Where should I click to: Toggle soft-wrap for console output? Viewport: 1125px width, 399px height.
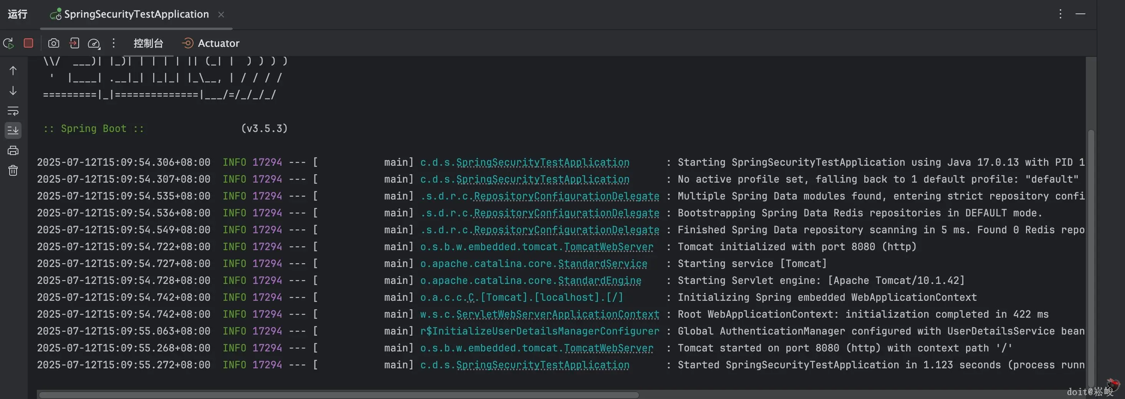[13, 111]
